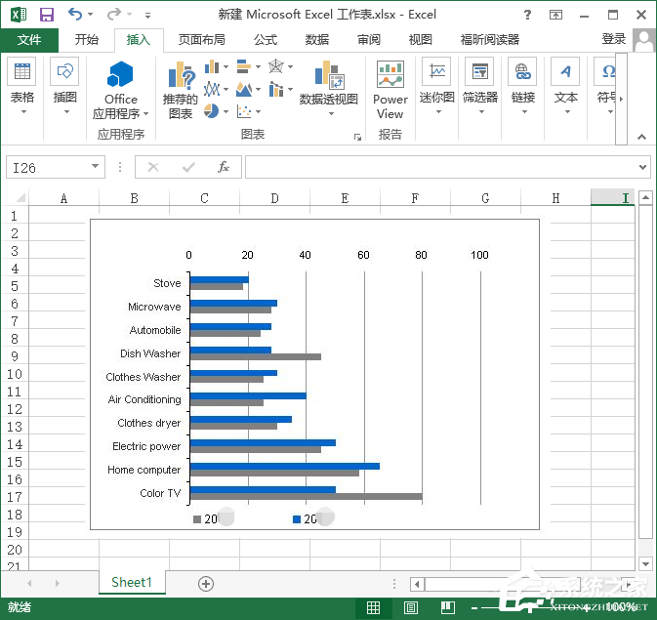657x620 pixels.
Task: Open the 文件 (File) menu
Action: pos(29,40)
